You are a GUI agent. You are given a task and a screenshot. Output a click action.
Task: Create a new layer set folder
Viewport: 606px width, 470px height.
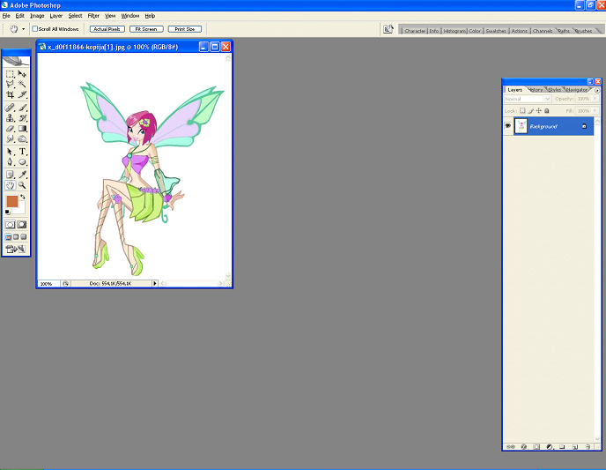point(562,447)
